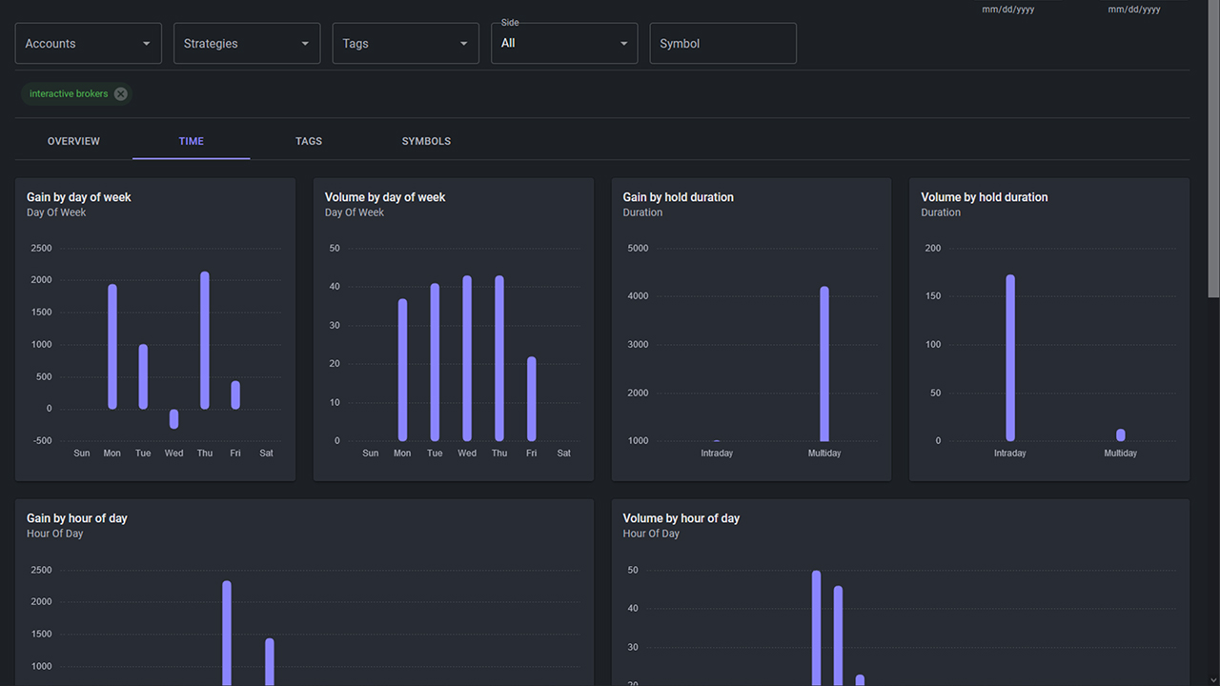The image size is (1220, 686).
Task: Remove the interactive brokers filter chip
Action: [120, 94]
